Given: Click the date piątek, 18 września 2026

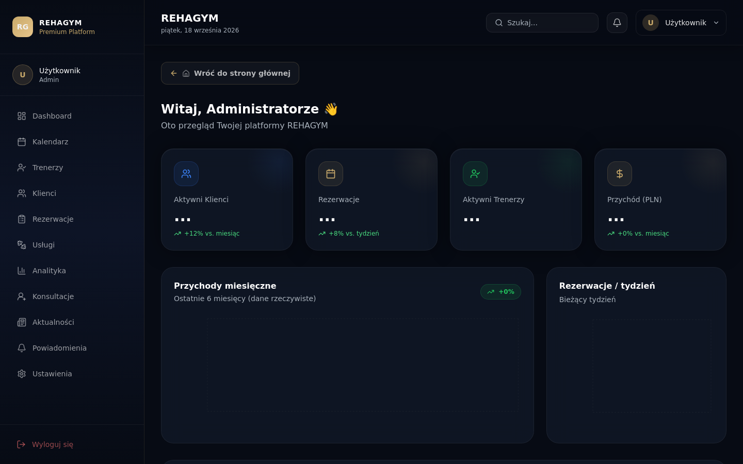Looking at the screenshot, I should click(200, 30).
